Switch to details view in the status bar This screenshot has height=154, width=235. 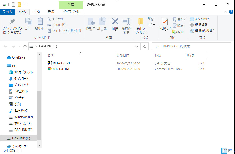pyautogui.click(x=224, y=150)
